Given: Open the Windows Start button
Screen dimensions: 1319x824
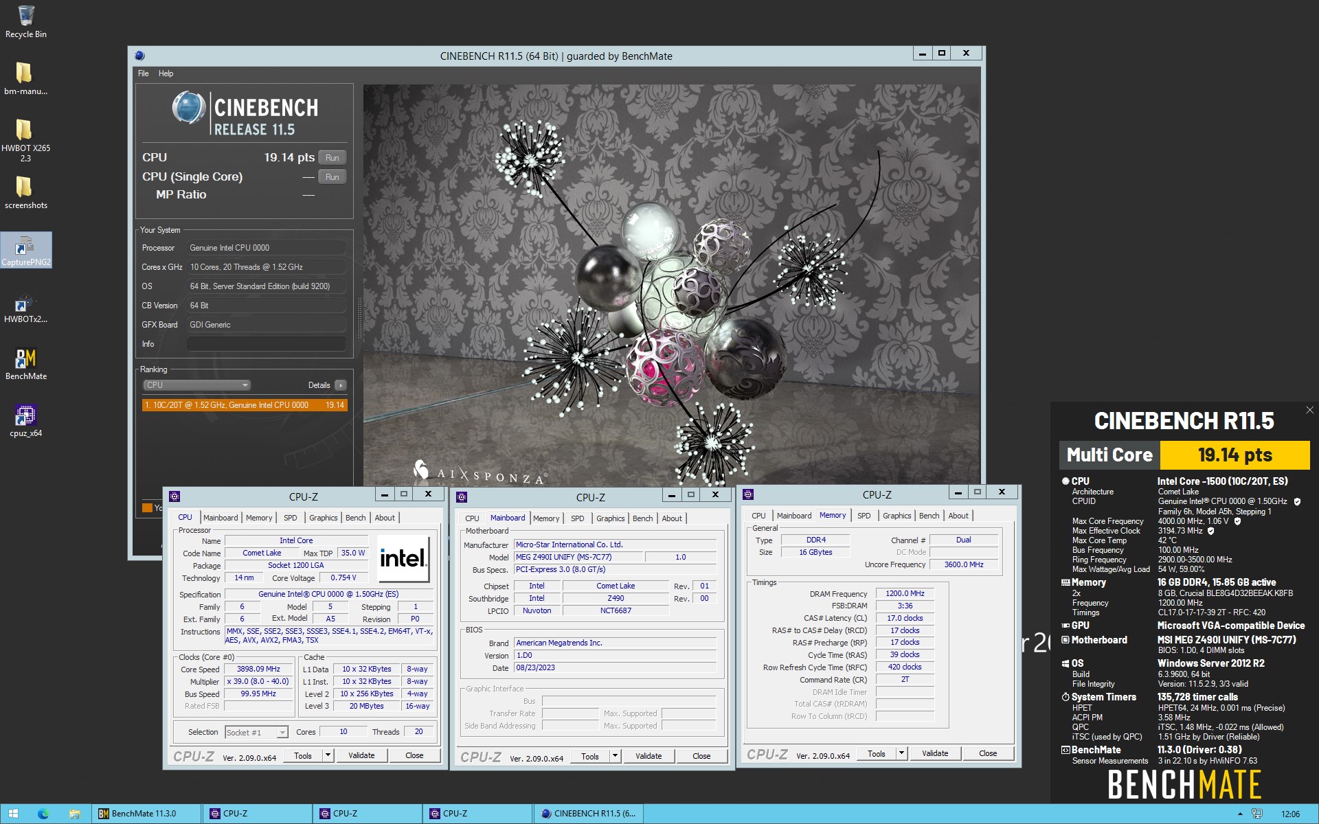Looking at the screenshot, I should [x=13, y=814].
